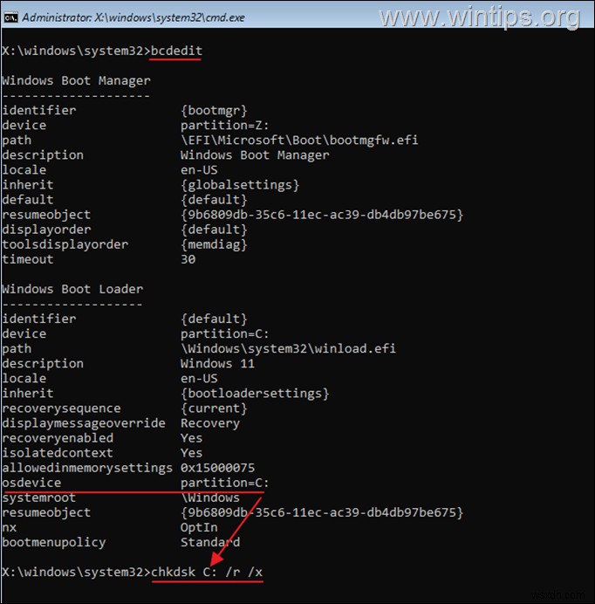
Task: Click the winload.efi path value
Action: 288,348
